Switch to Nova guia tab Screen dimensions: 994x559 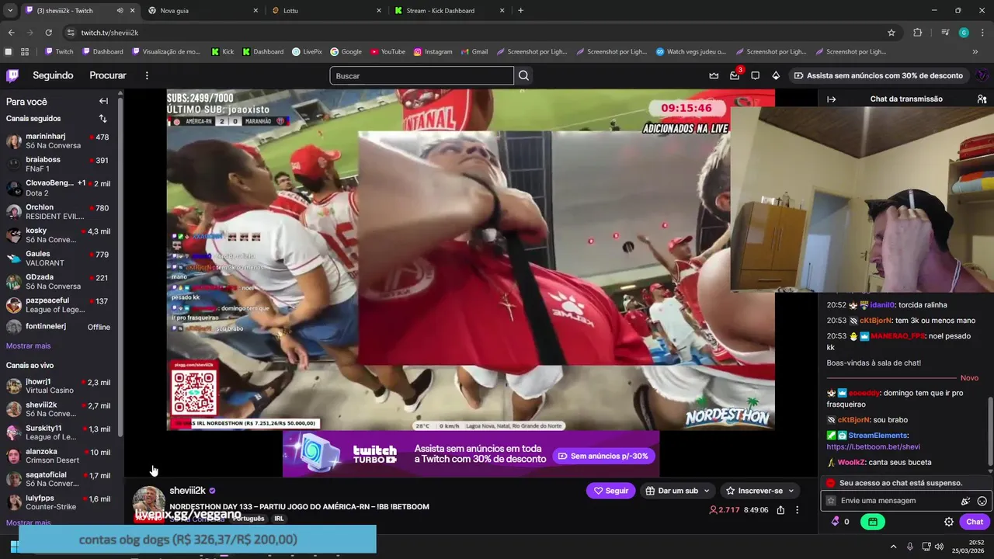click(x=202, y=11)
